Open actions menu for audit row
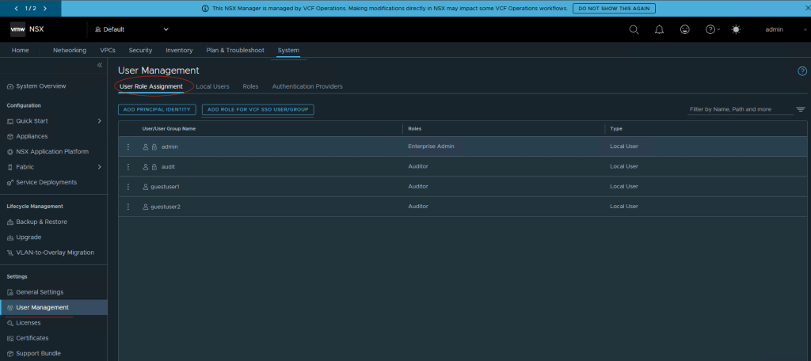811x361 pixels. [x=128, y=166]
